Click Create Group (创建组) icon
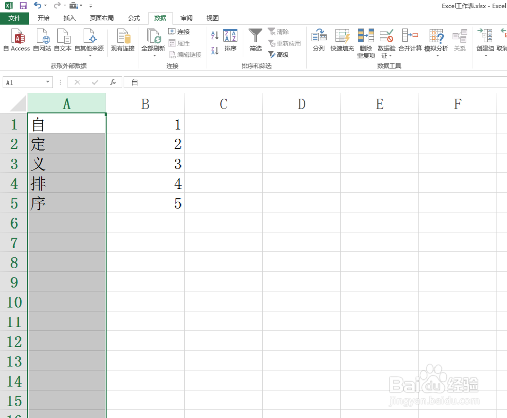 pos(485,36)
